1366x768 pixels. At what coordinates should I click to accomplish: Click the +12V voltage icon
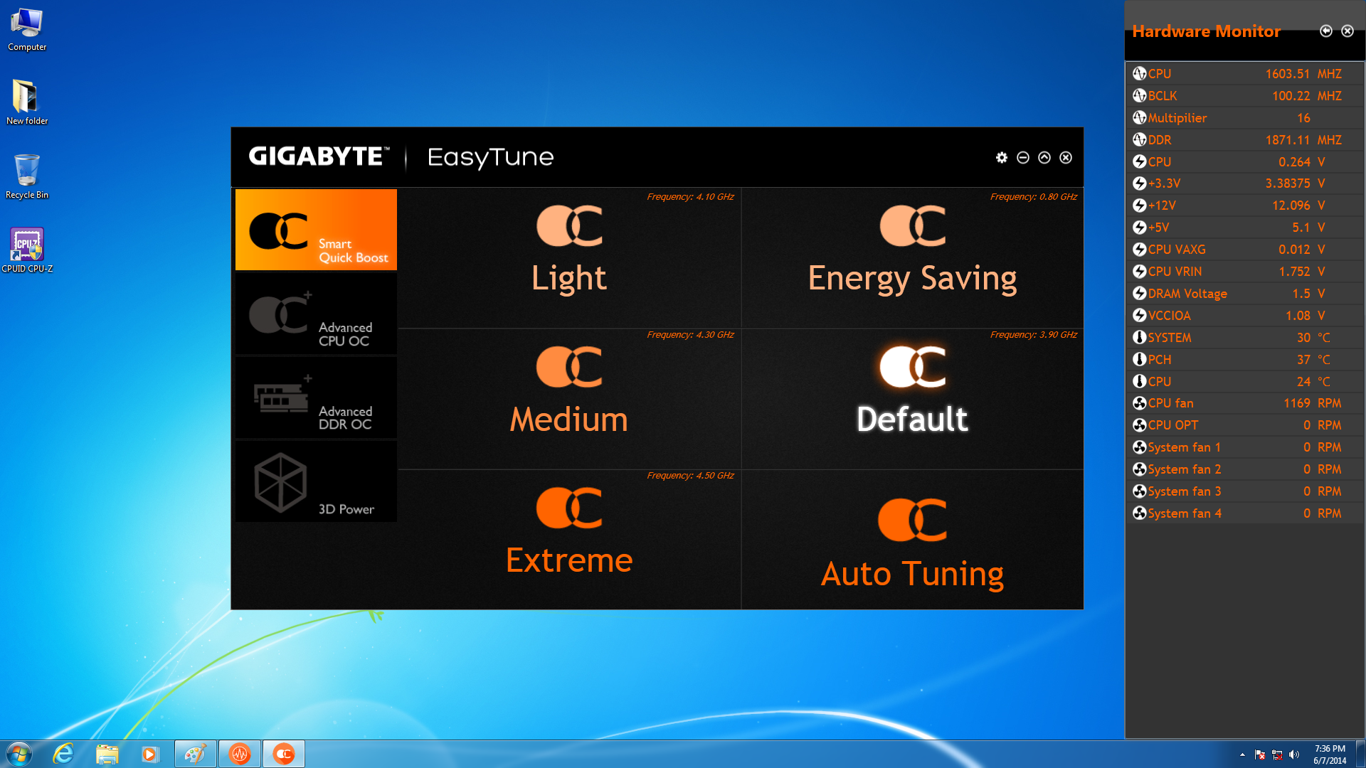tap(1139, 206)
